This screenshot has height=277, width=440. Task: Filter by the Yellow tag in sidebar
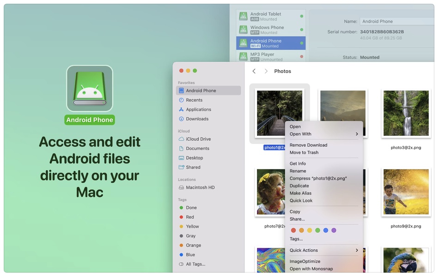pos(208,227)
